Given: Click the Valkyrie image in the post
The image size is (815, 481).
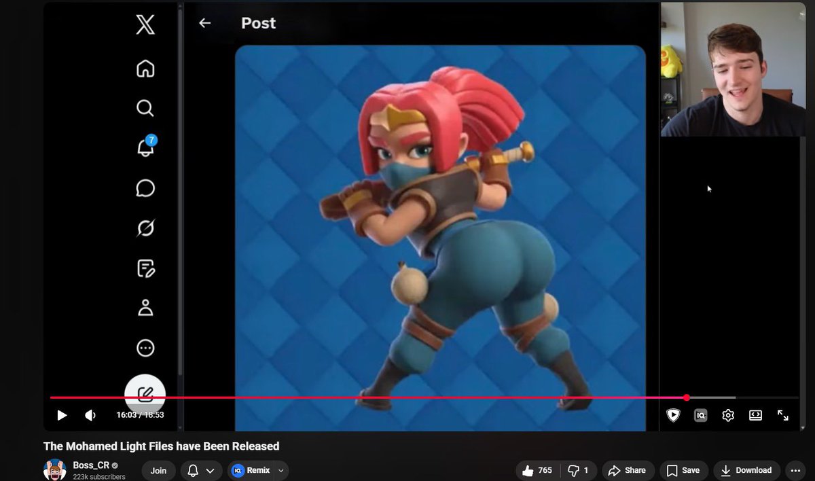Looking at the screenshot, I should tap(440, 238).
